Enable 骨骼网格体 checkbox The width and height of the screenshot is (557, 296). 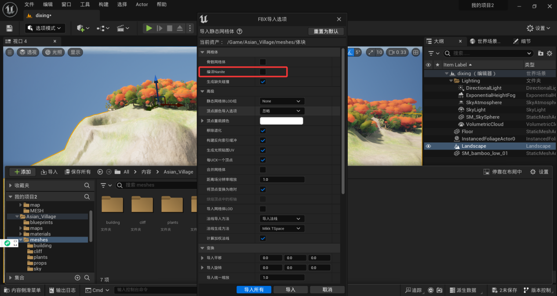[263, 62]
